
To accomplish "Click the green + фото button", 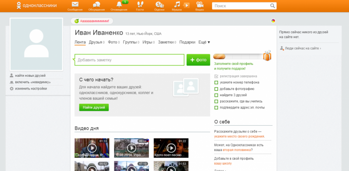I will 198,60.
